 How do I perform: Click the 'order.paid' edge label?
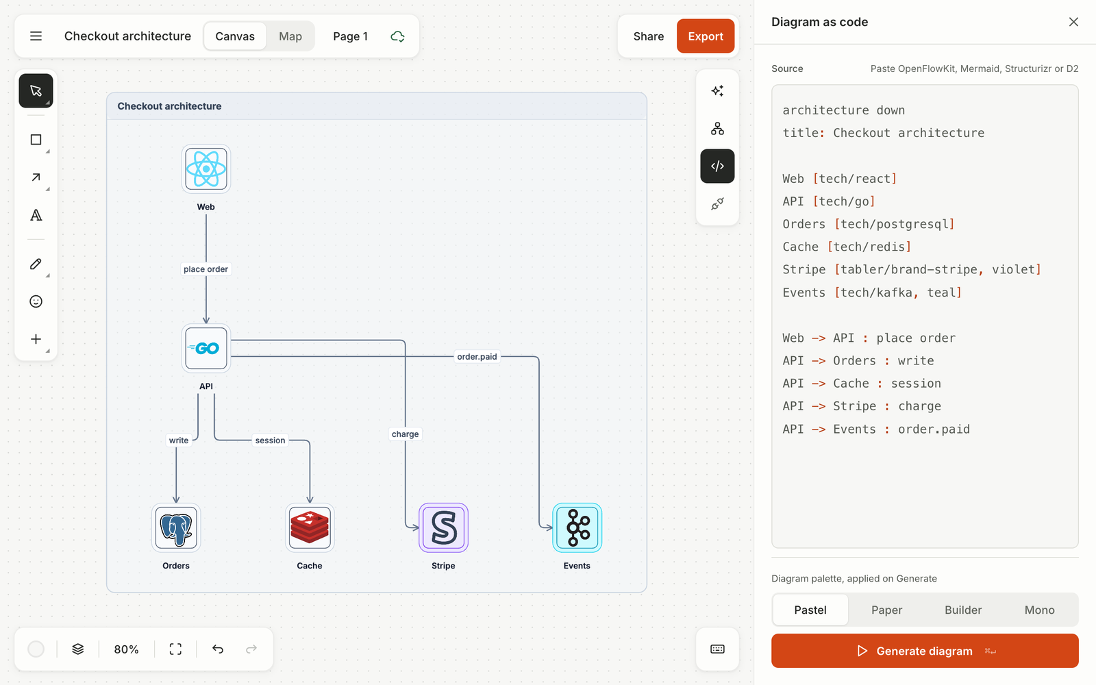477,357
